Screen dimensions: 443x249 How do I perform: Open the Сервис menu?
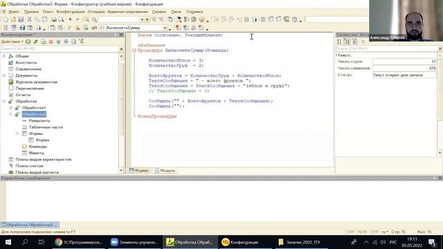[159, 12]
